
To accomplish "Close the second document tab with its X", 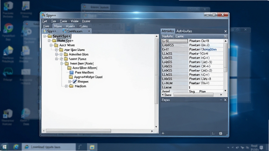I will point(89,31).
